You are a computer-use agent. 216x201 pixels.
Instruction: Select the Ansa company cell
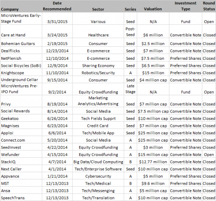click(21, 191)
